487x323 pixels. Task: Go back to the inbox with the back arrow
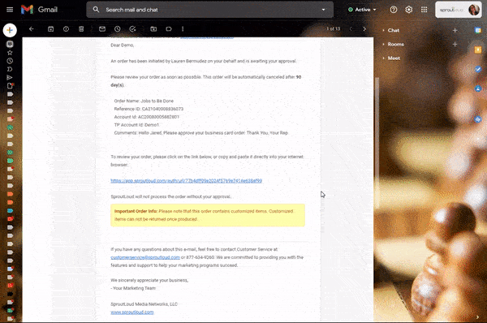point(32,29)
